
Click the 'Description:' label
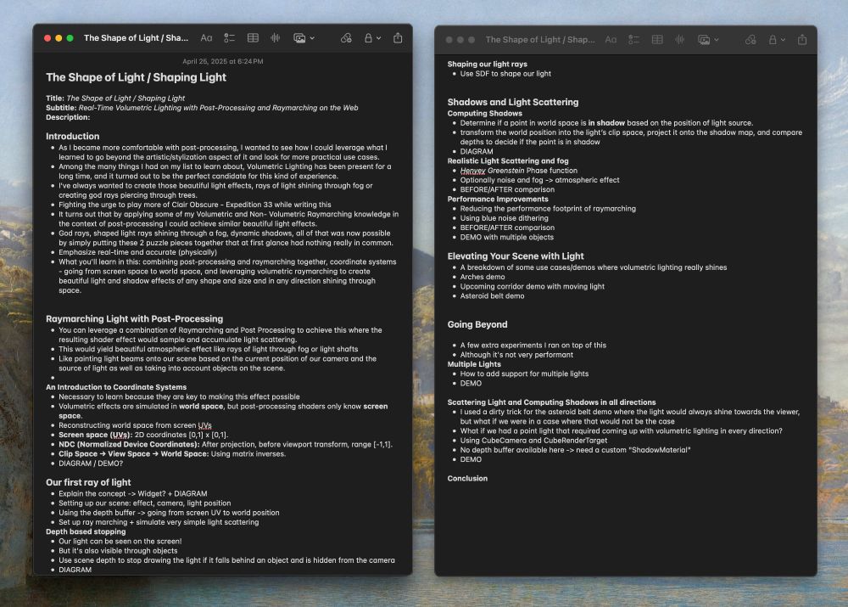pyautogui.click(x=68, y=117)
